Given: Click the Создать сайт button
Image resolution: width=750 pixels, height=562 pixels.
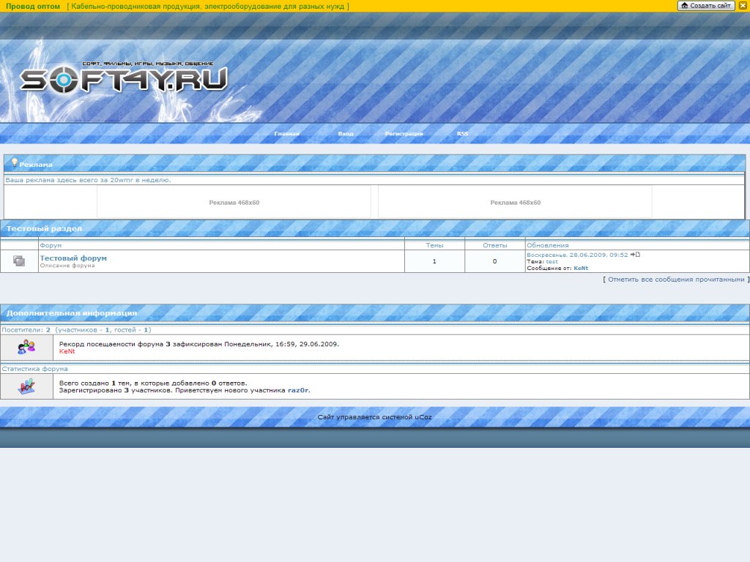Looking at the screenshot, I should [706, 6].
